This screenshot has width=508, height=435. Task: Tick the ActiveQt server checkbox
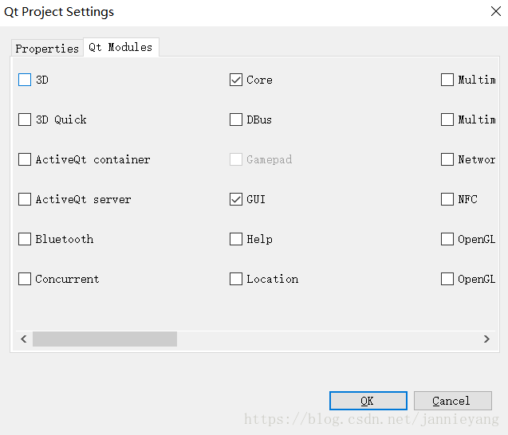click(x=25, y=199)
